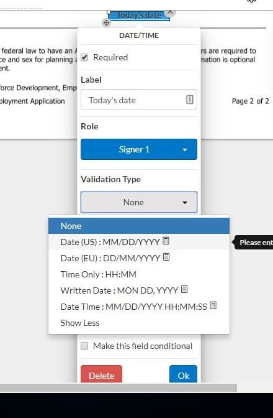This screenshot has height=418, width=273.
Task: Click the arrow on the Signer 1 dropdown
Action: [x=185, y=150]
